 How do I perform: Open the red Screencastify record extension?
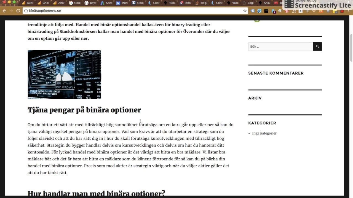click(x=342, y=11)
